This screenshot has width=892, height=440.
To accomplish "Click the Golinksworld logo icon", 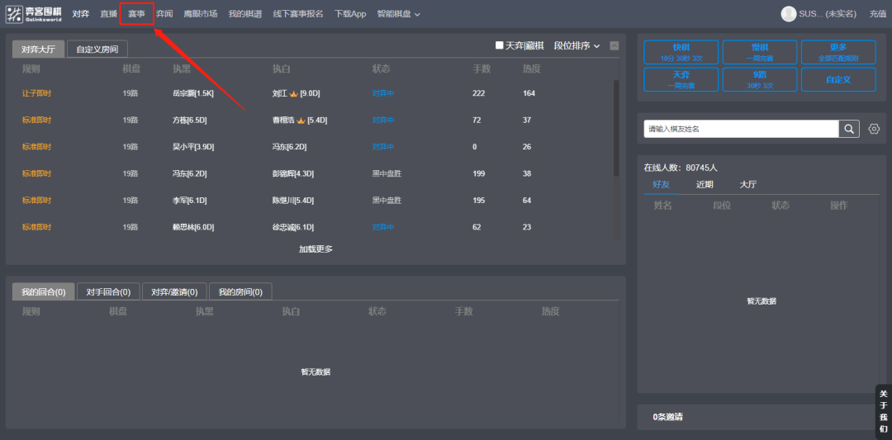I will (14, 14).
